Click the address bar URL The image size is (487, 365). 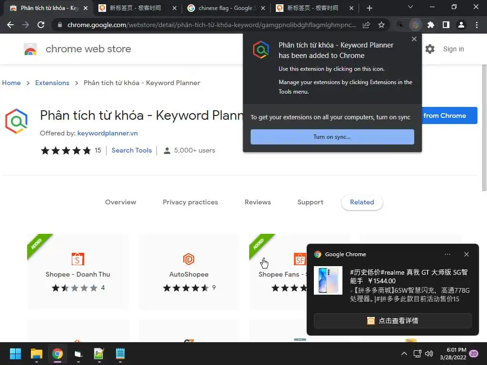coord(212,25)
